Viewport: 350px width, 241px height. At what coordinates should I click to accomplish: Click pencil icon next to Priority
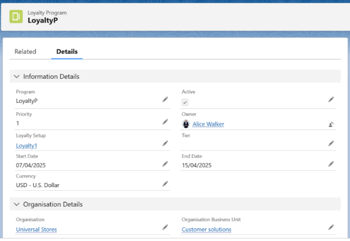(165, 122)
